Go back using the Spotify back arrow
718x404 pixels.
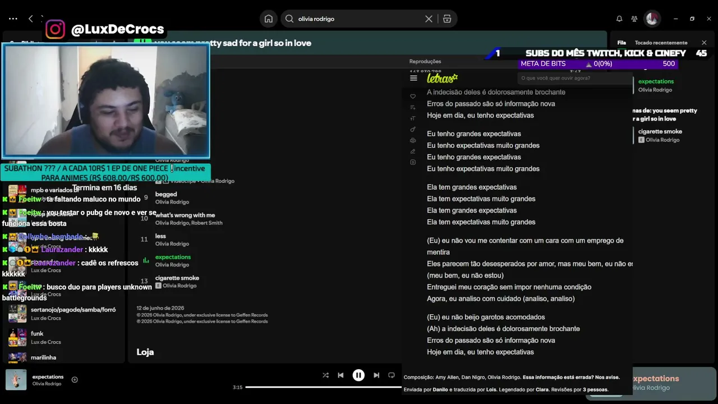tap(31, 19)
